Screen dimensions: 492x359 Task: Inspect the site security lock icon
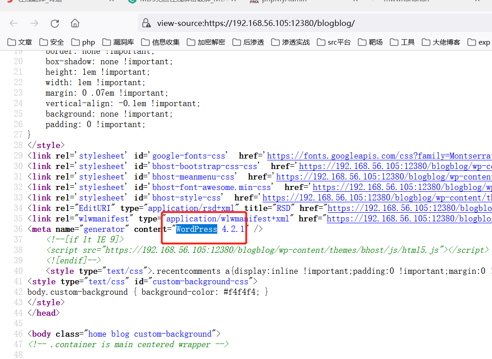[146, 23]
